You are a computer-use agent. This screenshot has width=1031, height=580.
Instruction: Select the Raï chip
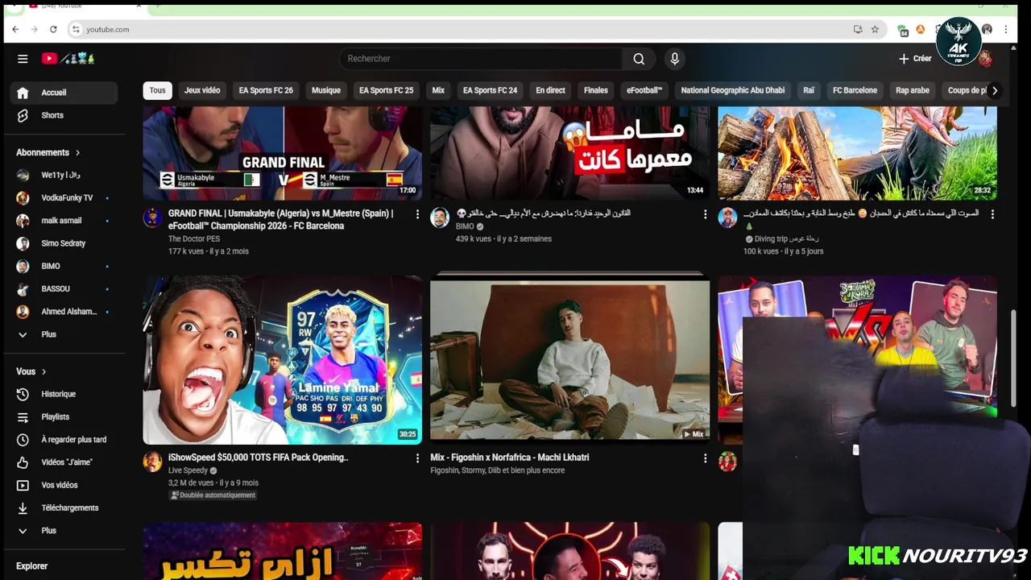point(809,90)
